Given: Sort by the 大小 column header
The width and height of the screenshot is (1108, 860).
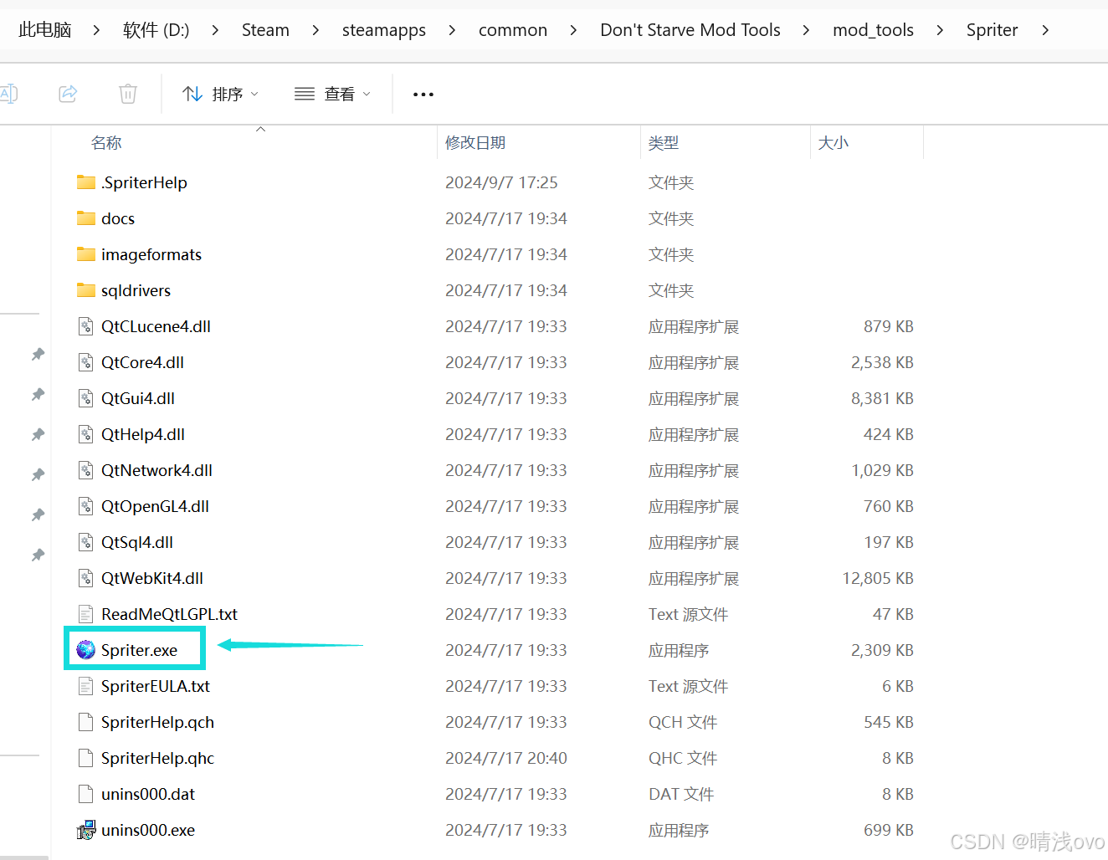Looking at the screenshot, I should tap(834, 143).
